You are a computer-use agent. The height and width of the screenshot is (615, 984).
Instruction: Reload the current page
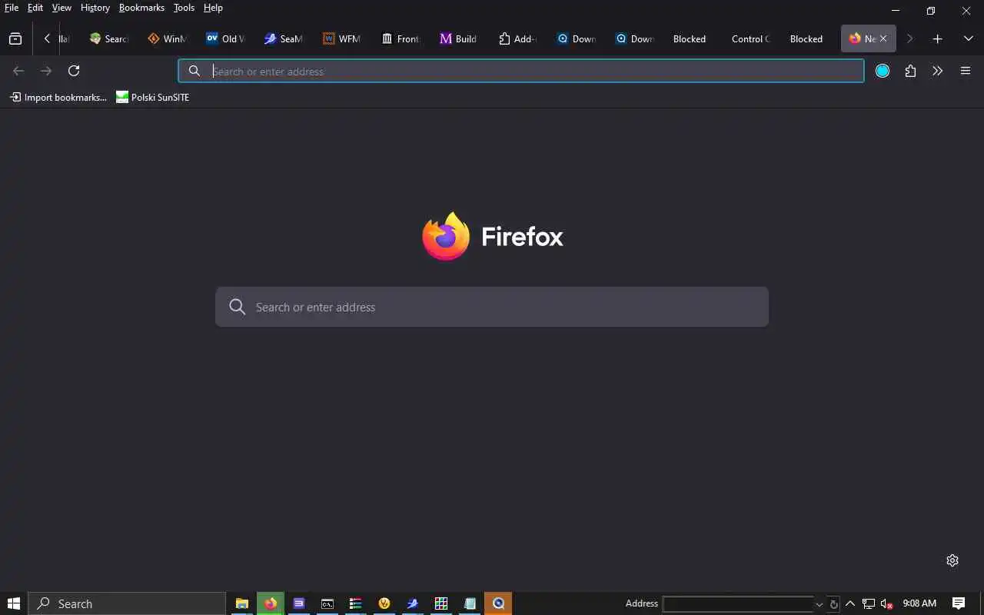tap(74, 71)
